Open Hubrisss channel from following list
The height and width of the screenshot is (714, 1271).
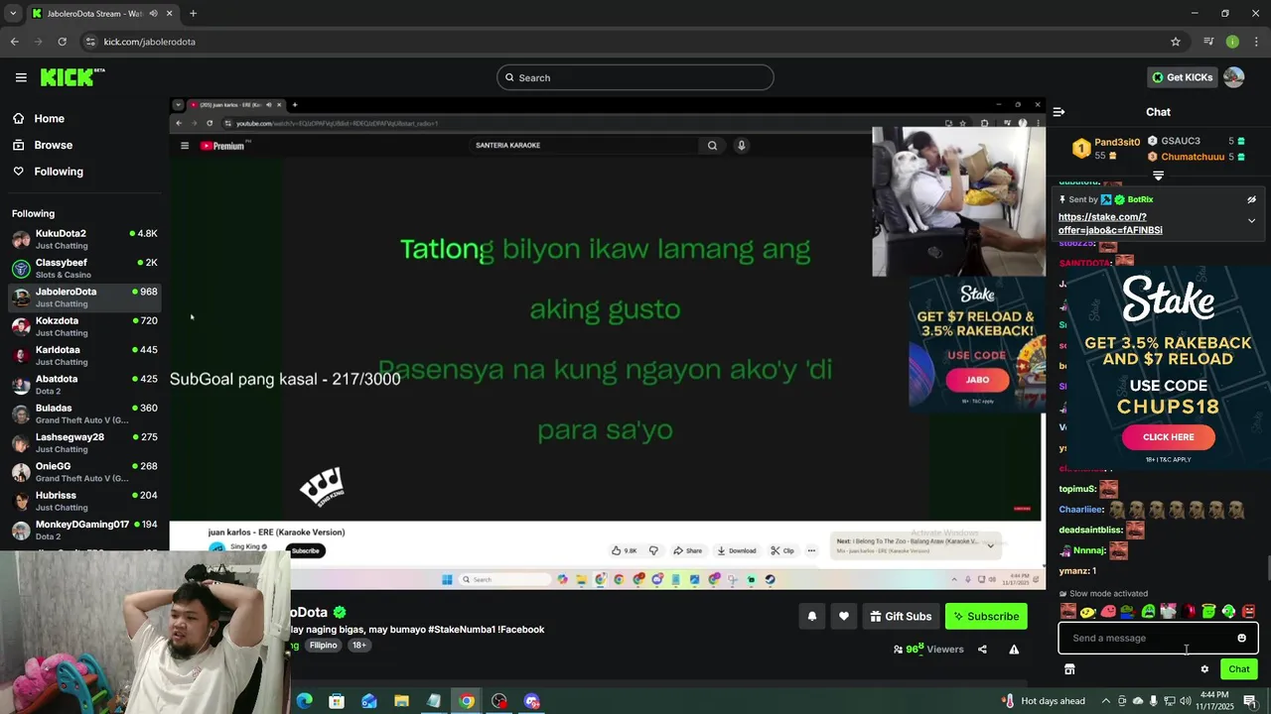tap(84, 500)
